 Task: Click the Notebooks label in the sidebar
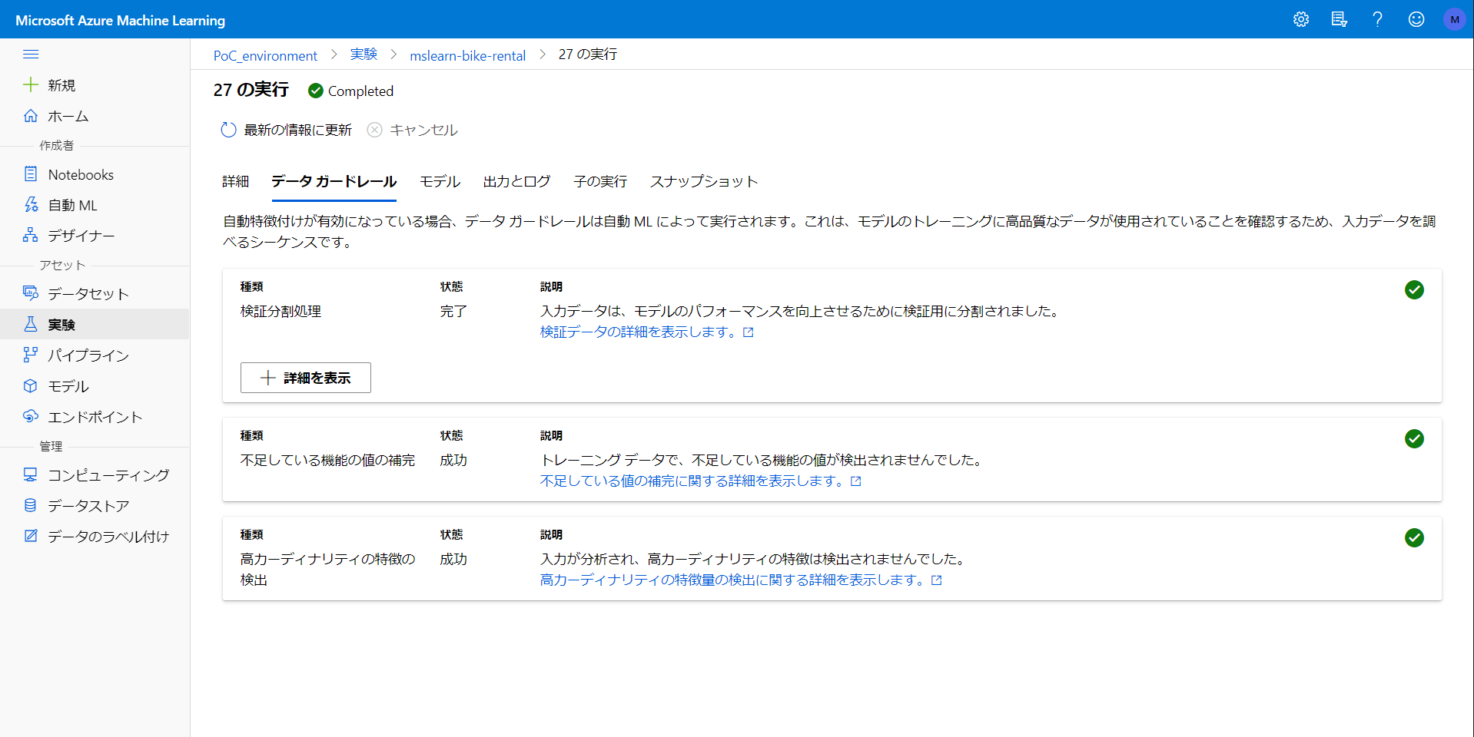[81, 174]
